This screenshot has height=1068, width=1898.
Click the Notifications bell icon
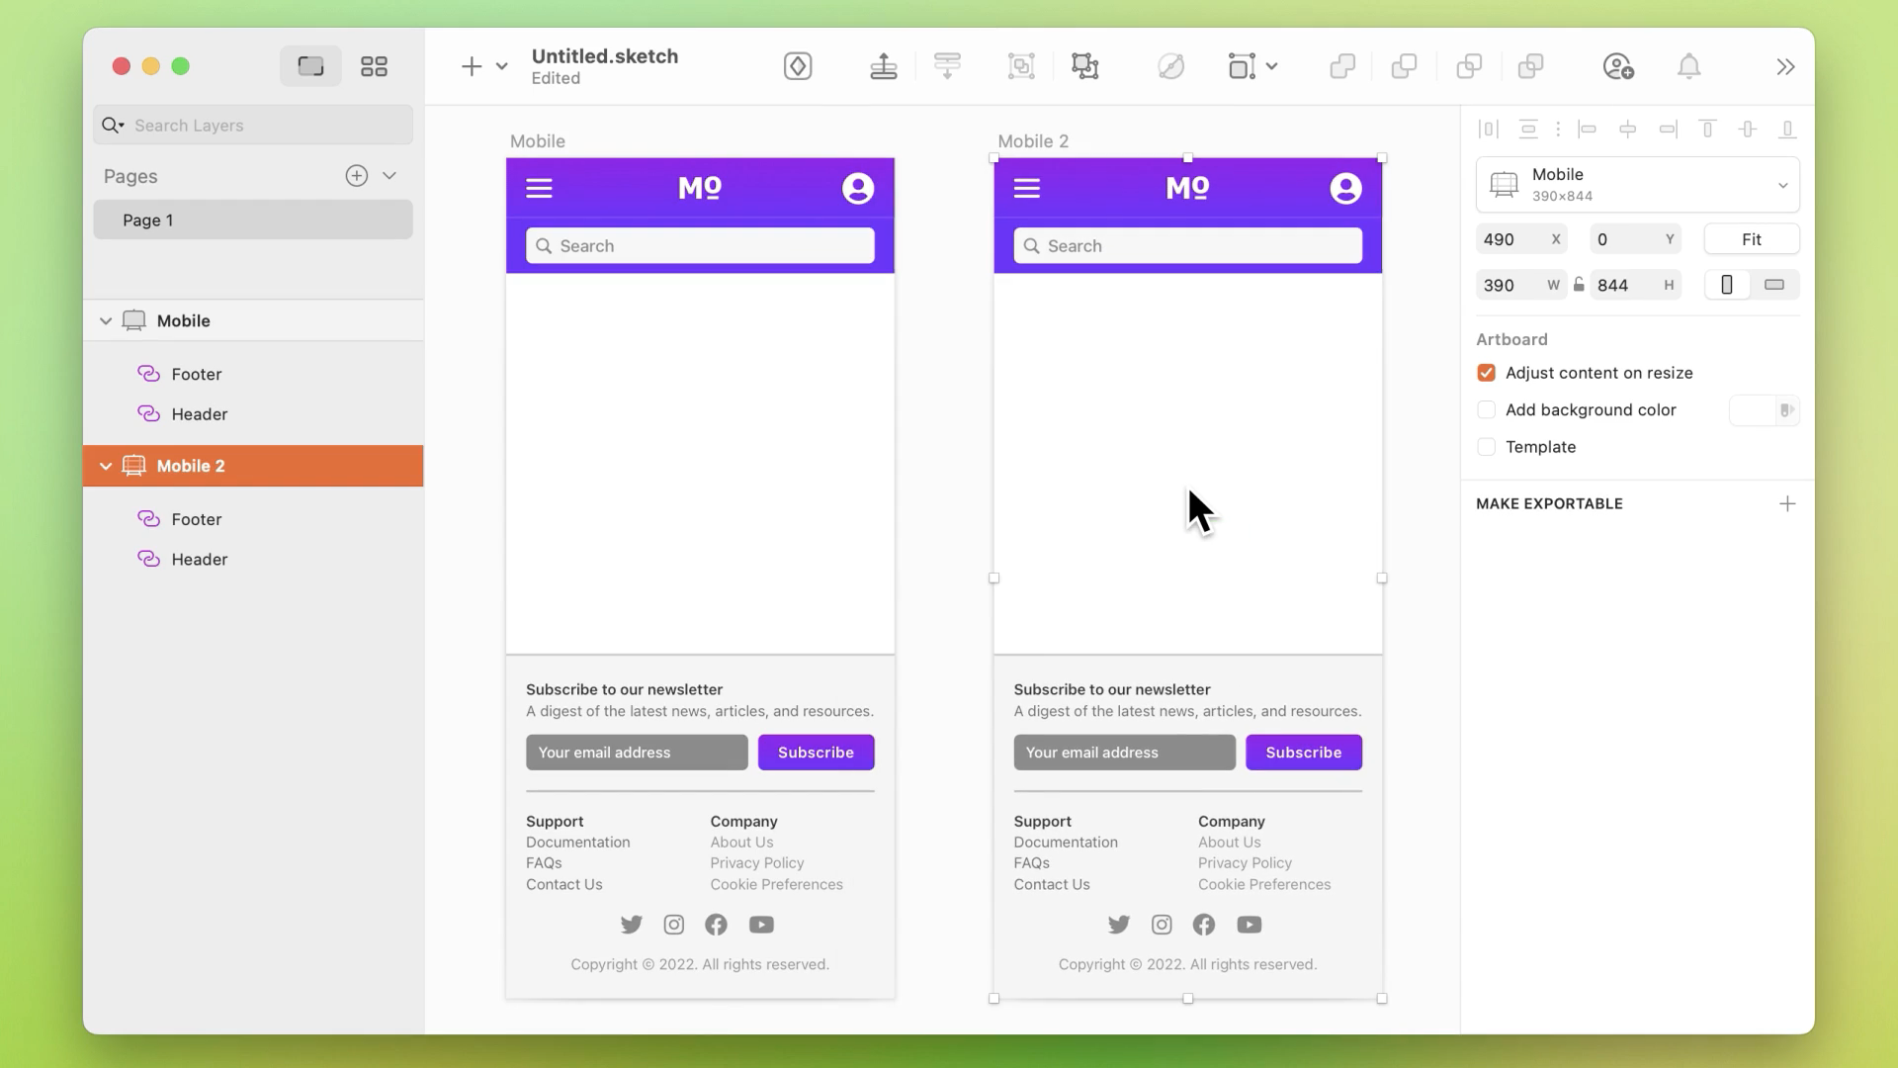pyautogui.click(x=1689, y=65)
